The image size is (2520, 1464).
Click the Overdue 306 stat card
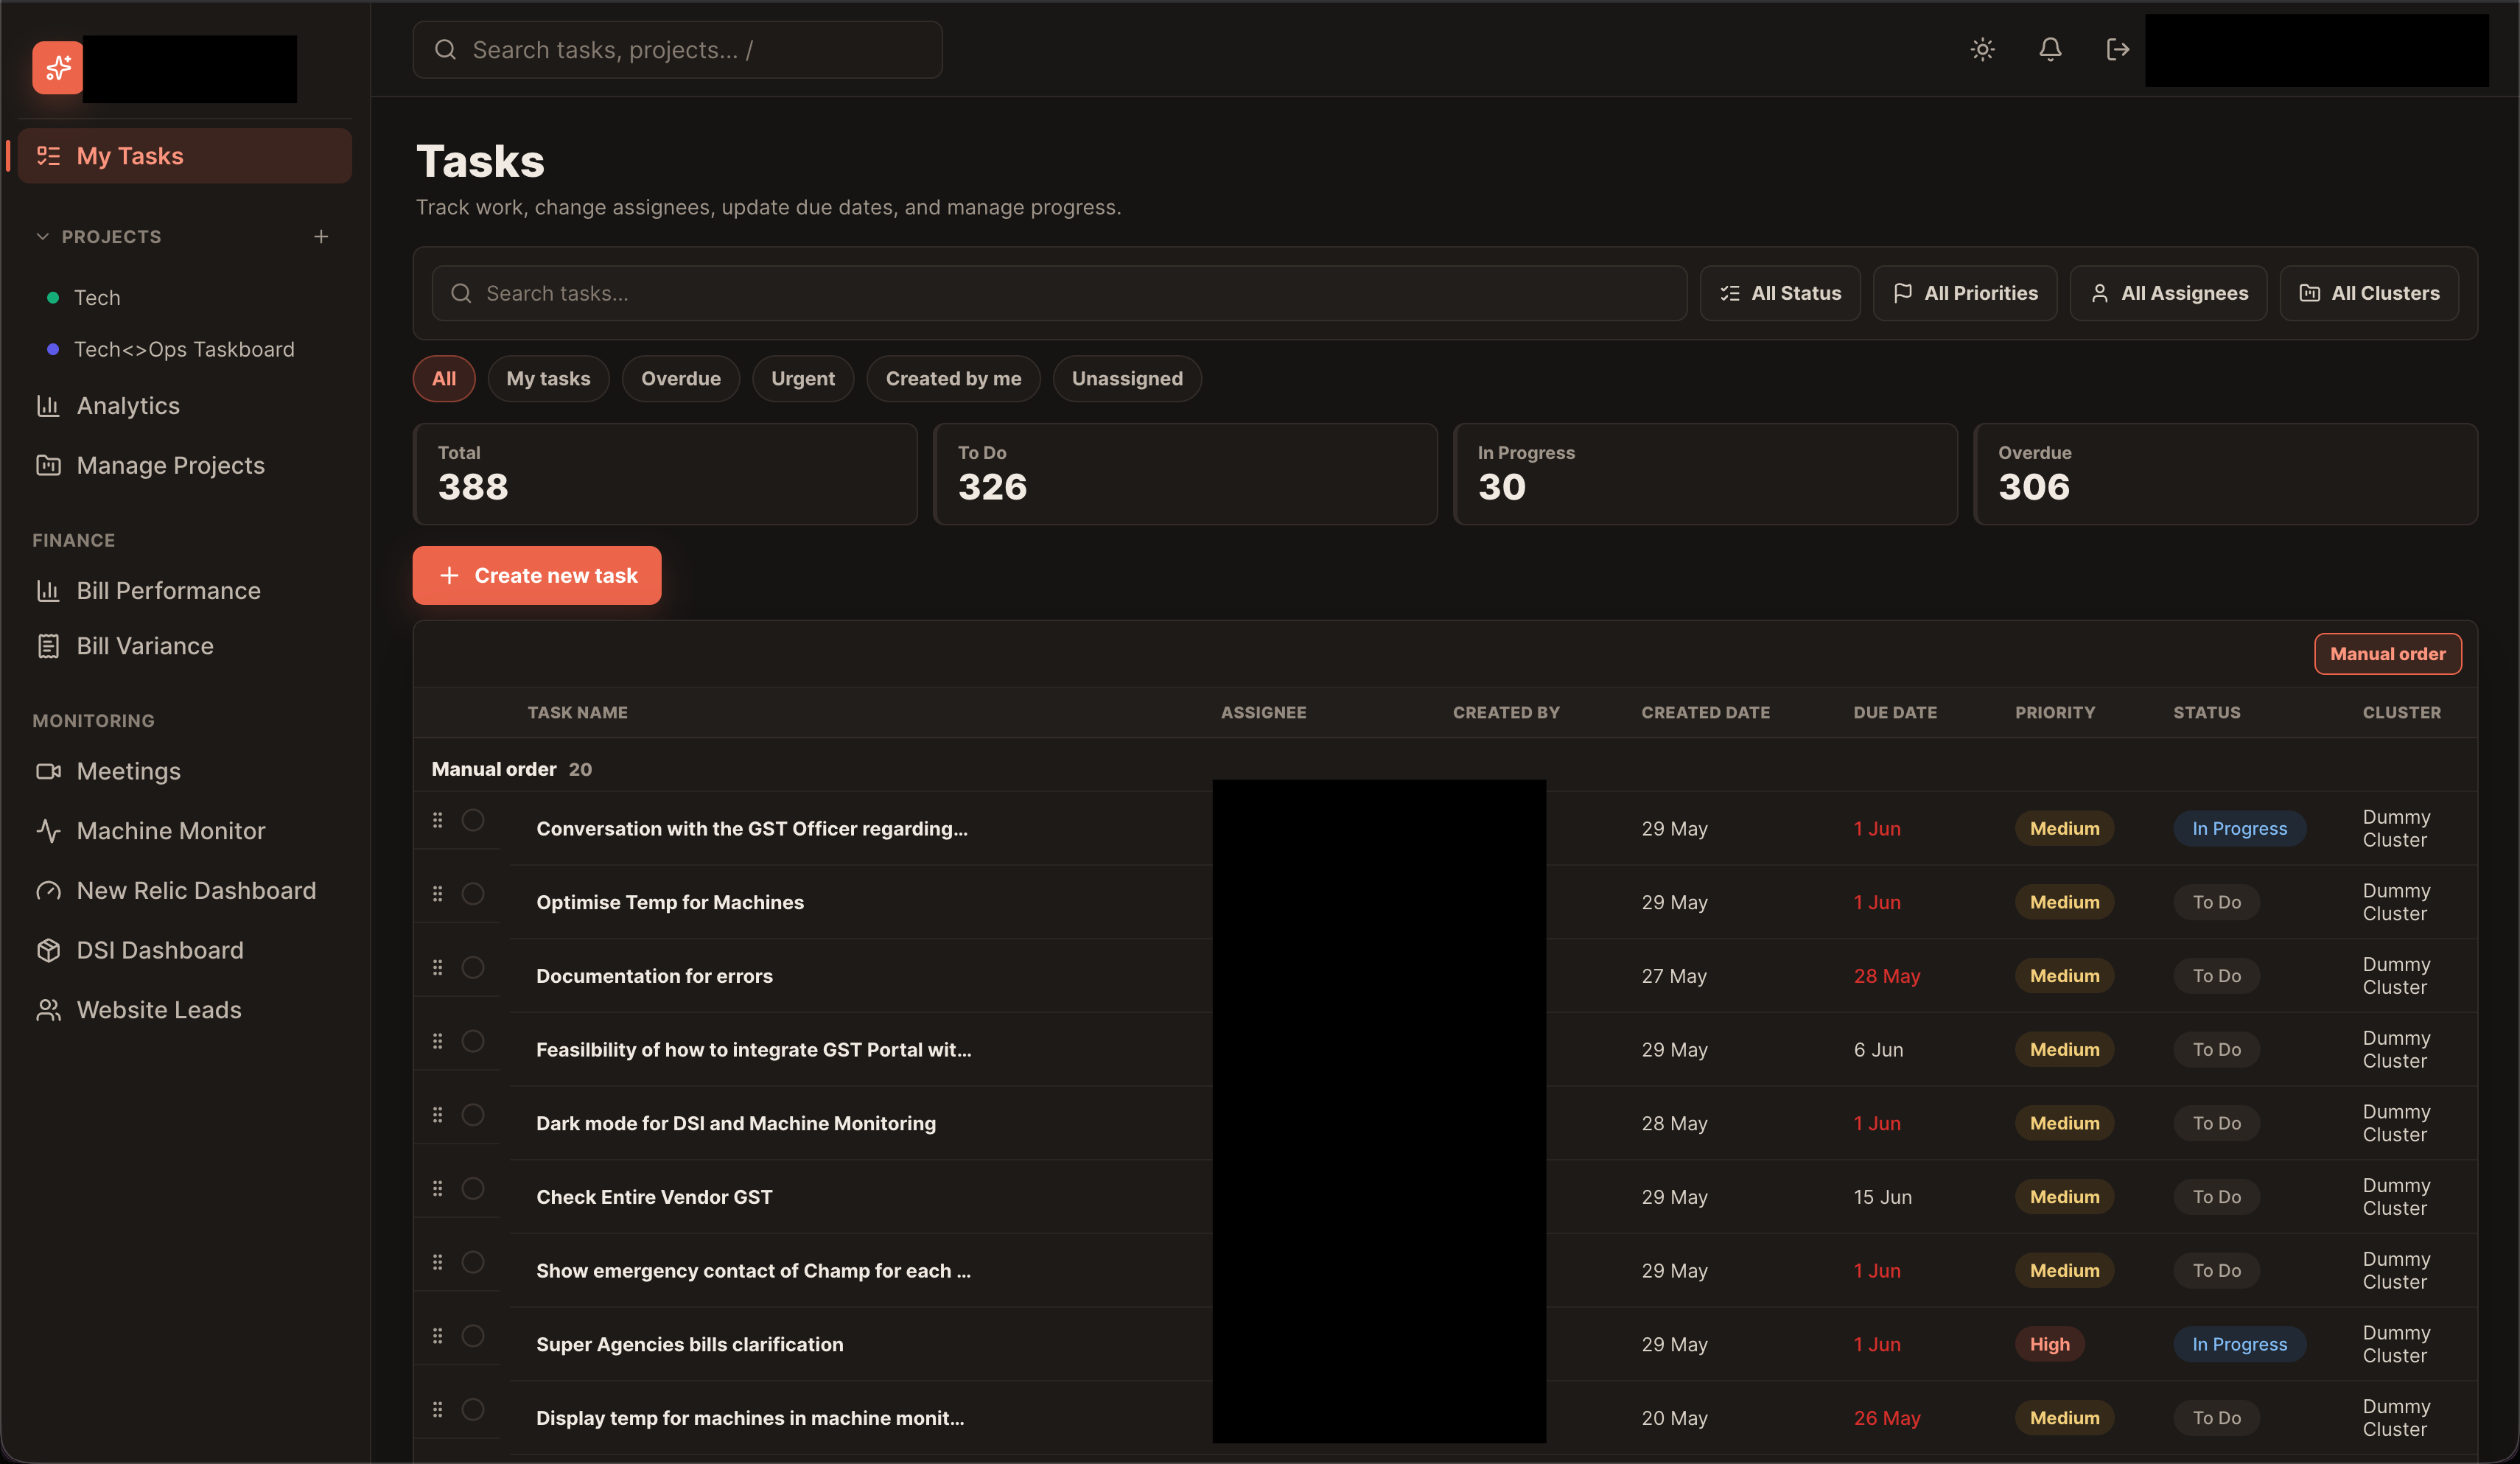pyautogui.click(x=2225, y=474)
